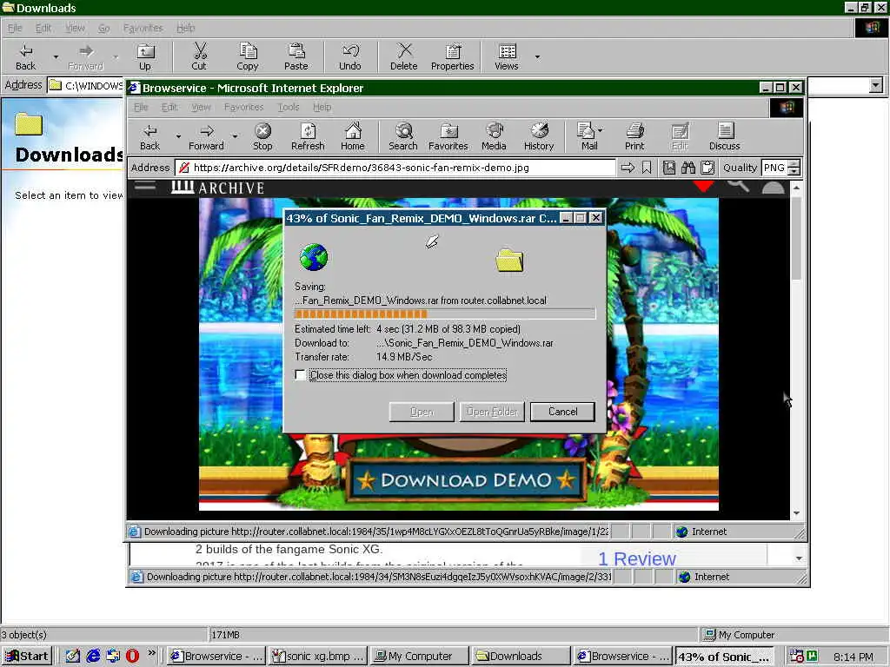Screen dimensions: 890x667
Task: Click the DOWNLOAD DEMO banner button
Action: 466,480
